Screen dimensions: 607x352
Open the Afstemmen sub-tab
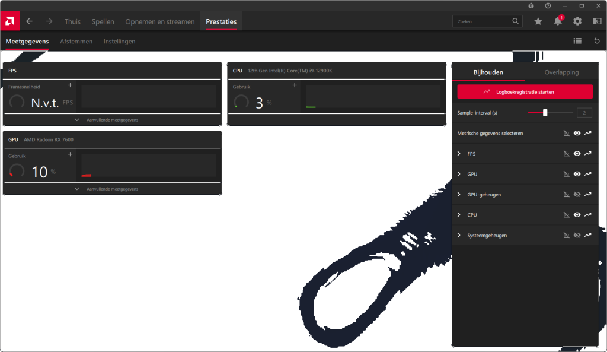pos(76,42)
